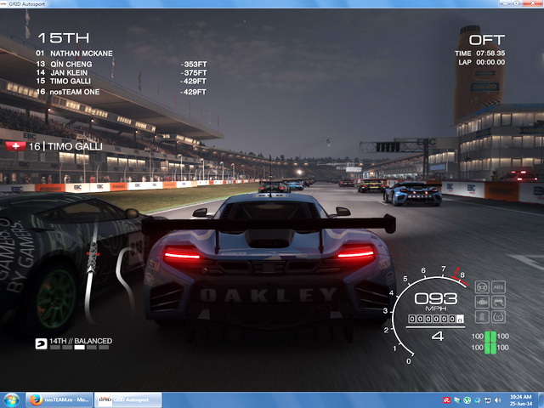Click the taskbar clock showing 10:24 AM
Image resolution: width=544 pixels, height=408 pixels.
click(521, 399)
